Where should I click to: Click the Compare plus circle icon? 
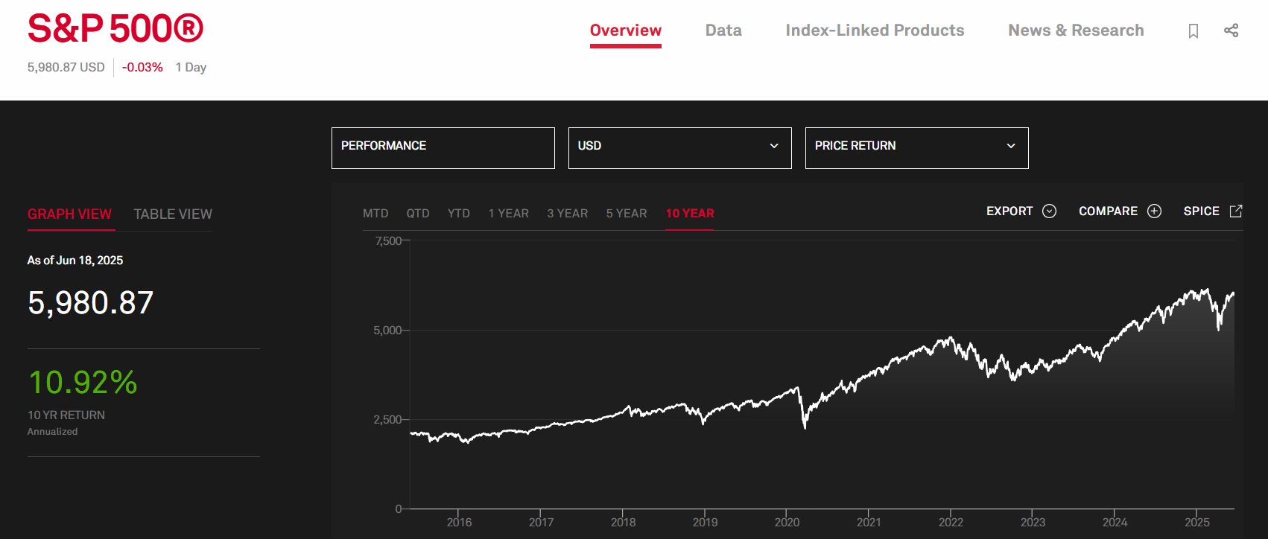[x=1154, y=211]
